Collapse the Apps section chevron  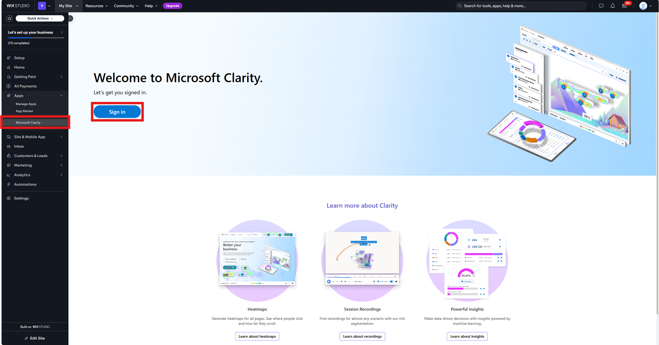coord(62,96)
